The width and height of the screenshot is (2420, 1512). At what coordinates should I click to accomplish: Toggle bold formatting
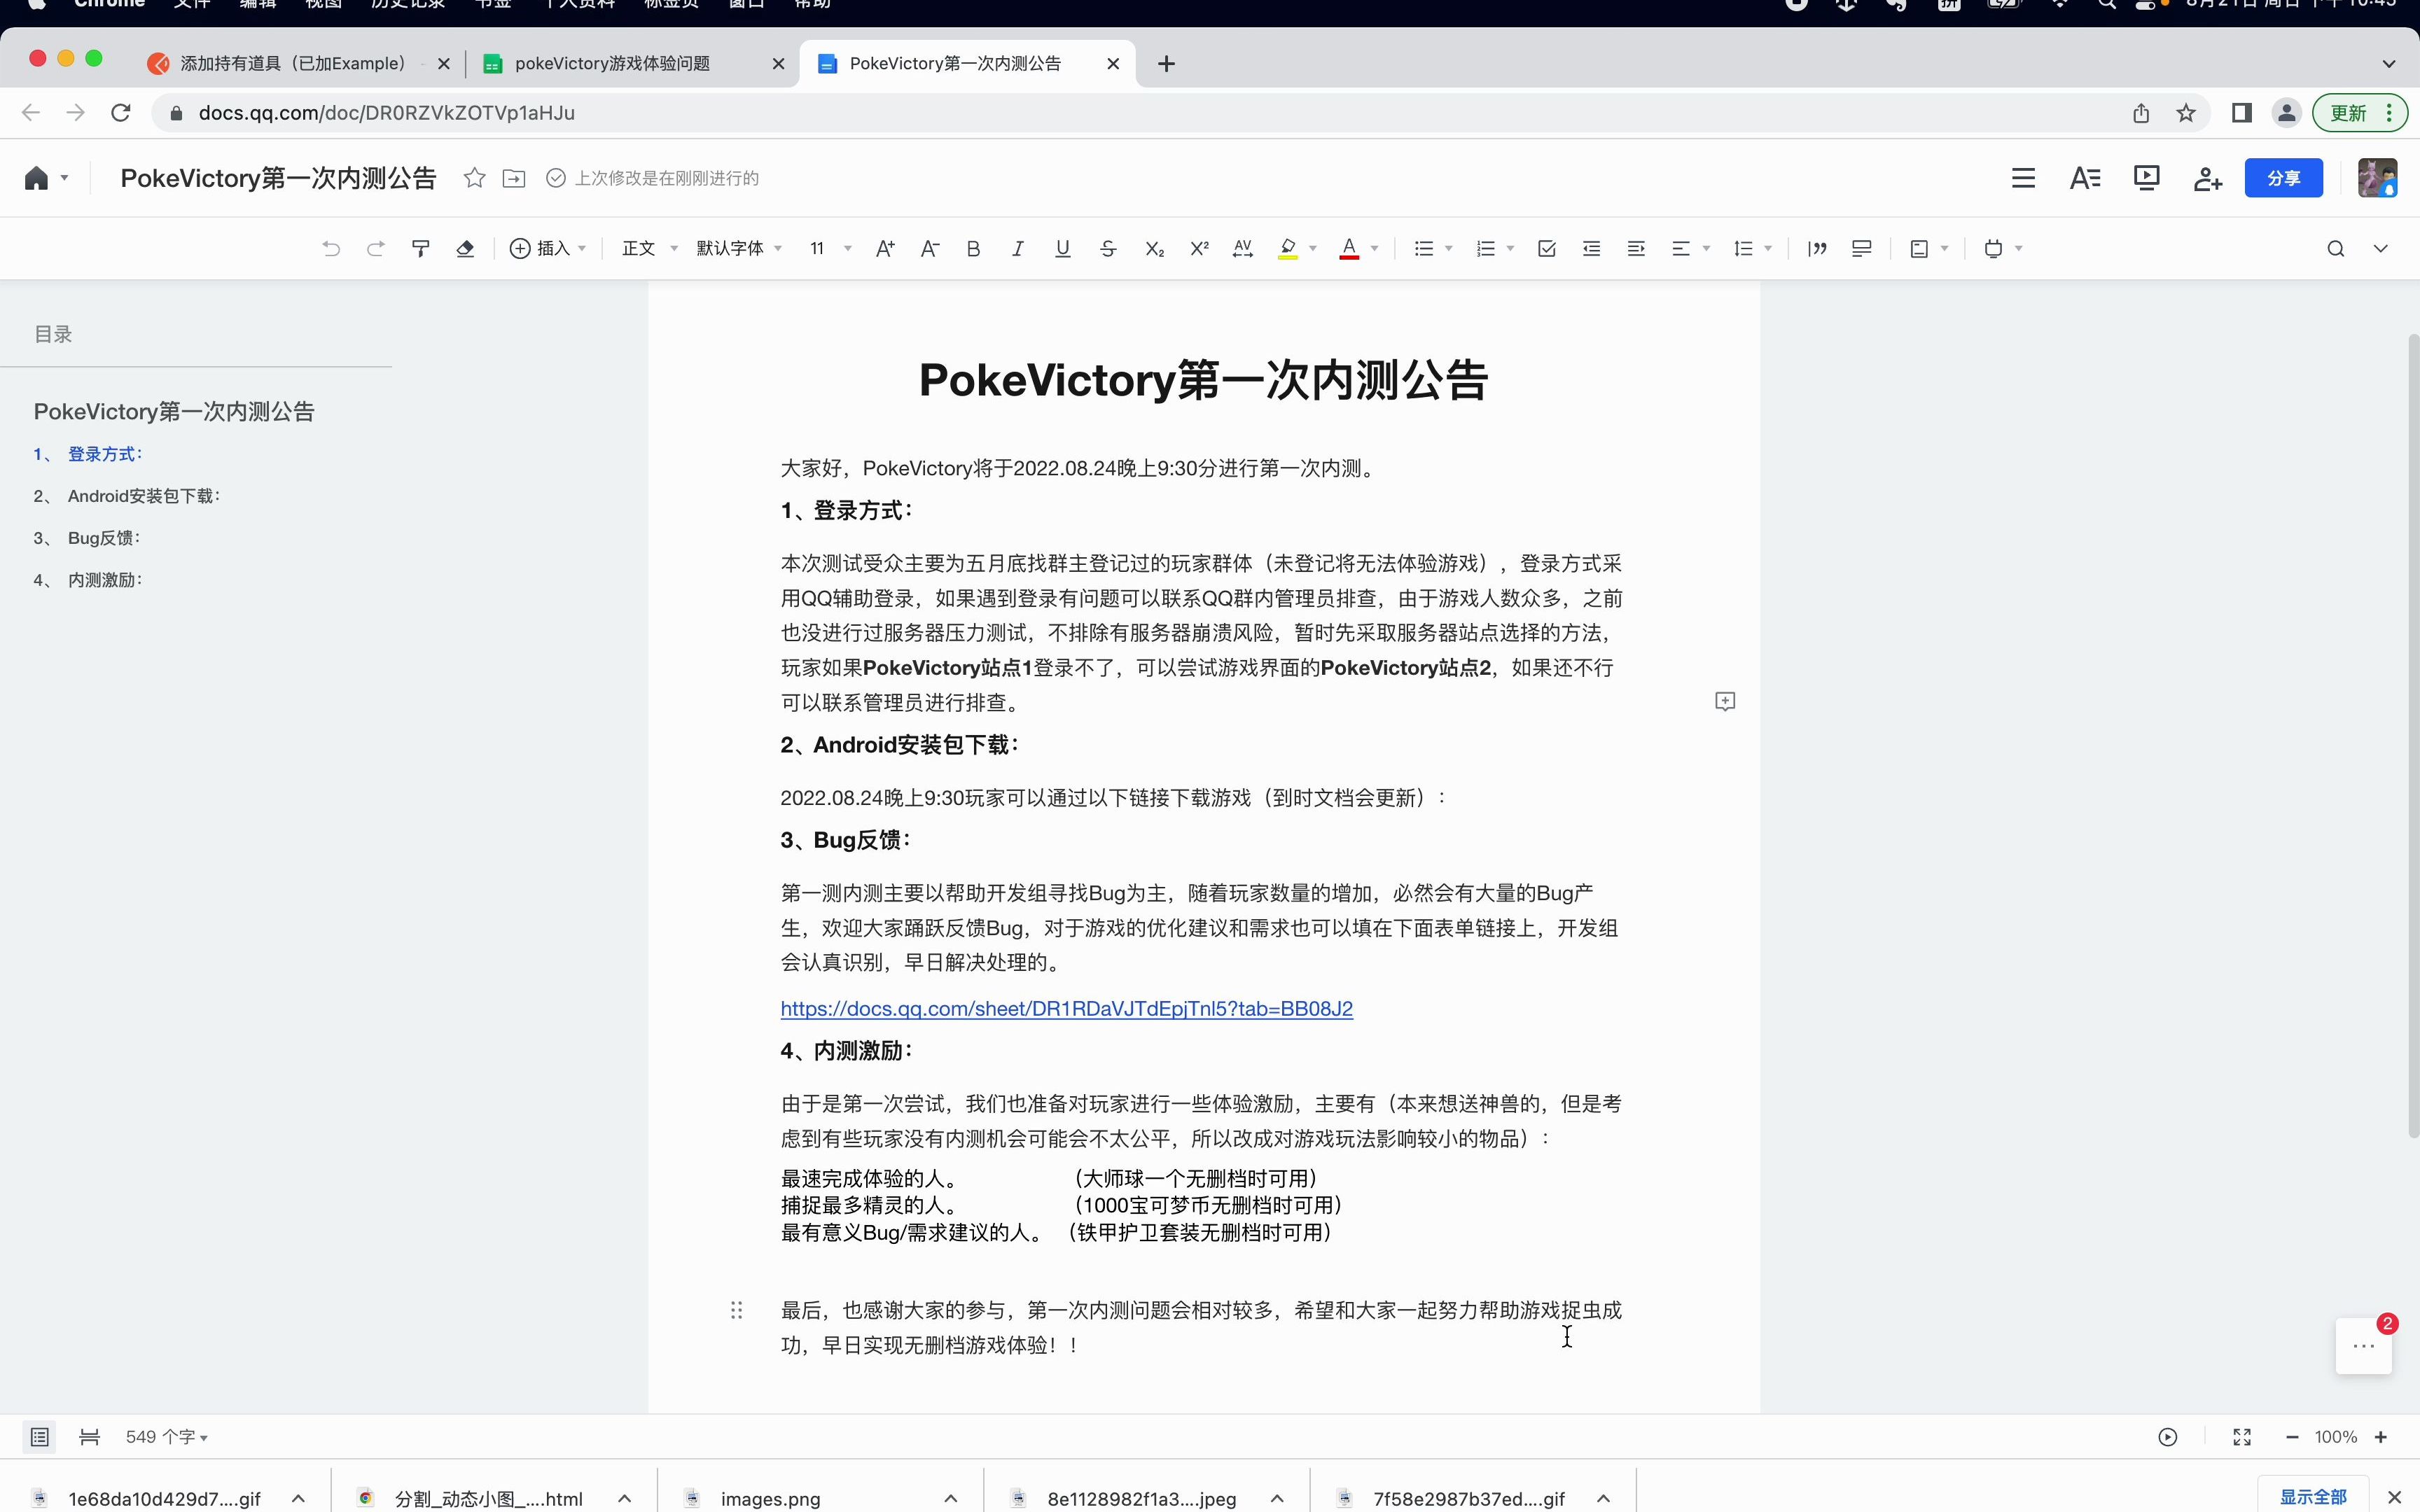[x=973, y=249]
